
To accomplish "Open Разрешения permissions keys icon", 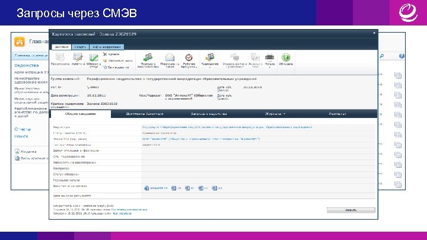I will pyautogui.click(x=210, y=57).
